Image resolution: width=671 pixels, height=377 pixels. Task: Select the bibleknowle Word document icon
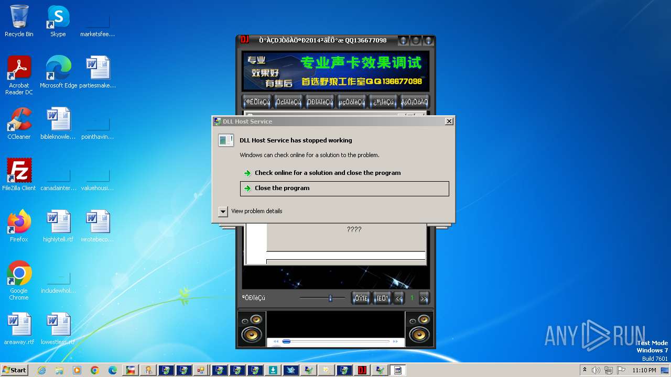coord(58,124)
